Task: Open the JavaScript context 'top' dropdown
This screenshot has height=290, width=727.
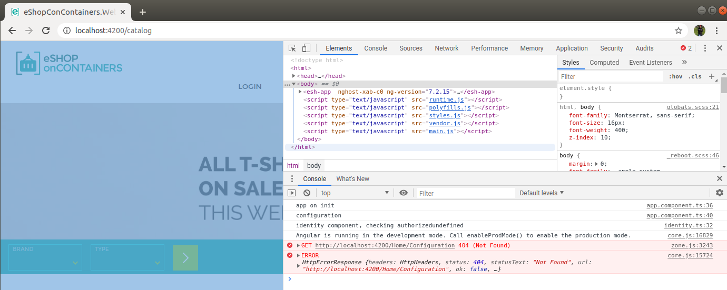Action: 355,193
